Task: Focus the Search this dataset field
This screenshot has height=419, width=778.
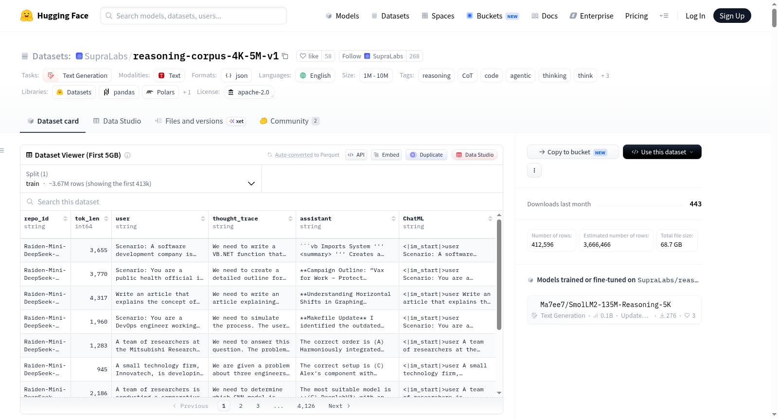Action: [x=262, y=201]
